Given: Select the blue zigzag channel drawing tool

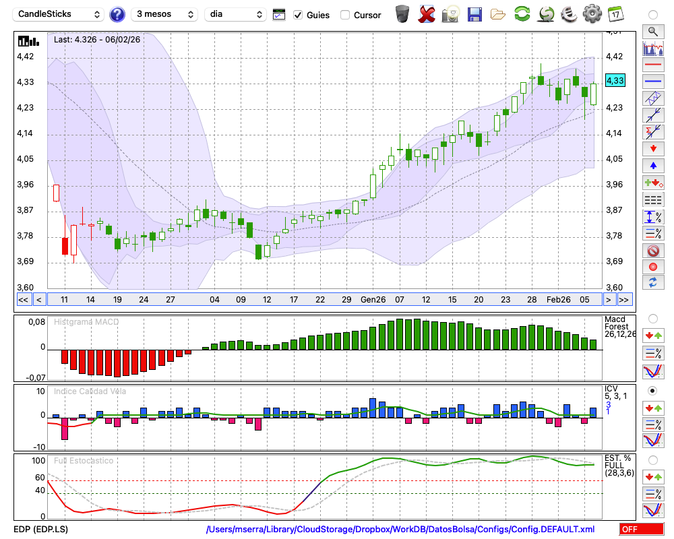Looking at the screenshot, I should coord(653,98).
